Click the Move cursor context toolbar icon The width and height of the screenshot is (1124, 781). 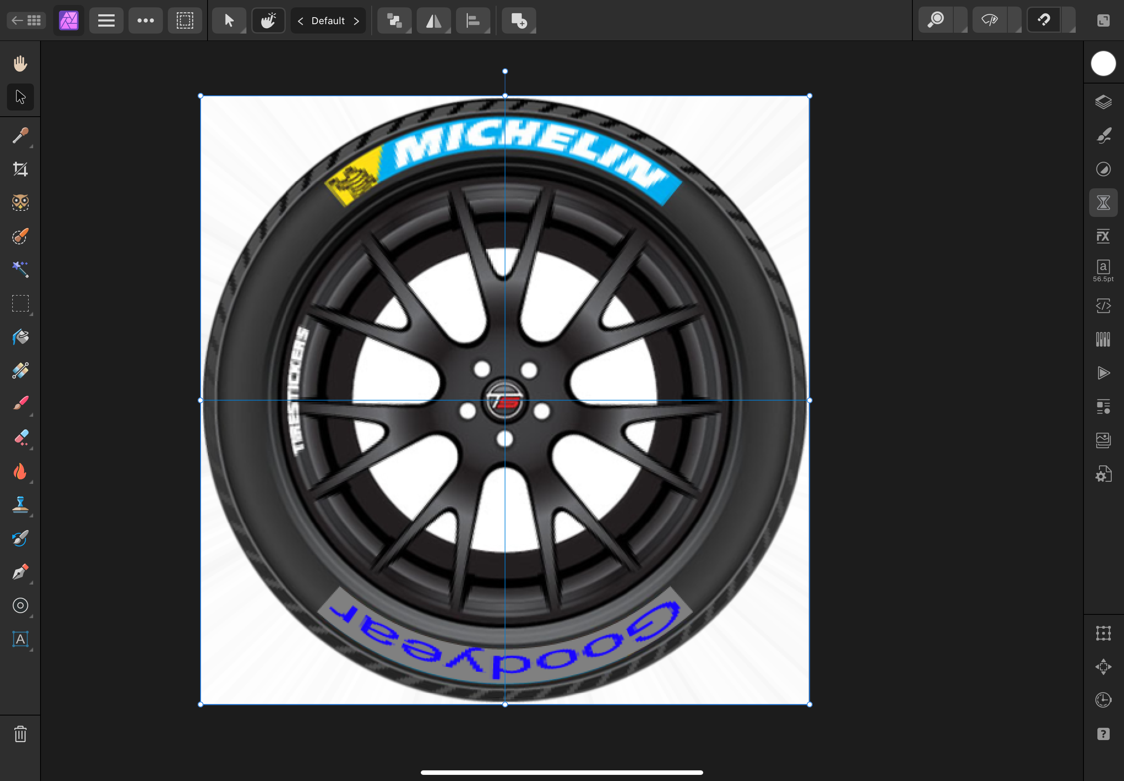229,20
